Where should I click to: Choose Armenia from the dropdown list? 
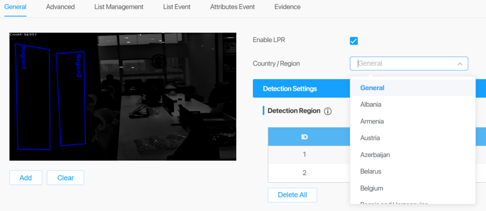pyautogui.click(x=412, y=121)
